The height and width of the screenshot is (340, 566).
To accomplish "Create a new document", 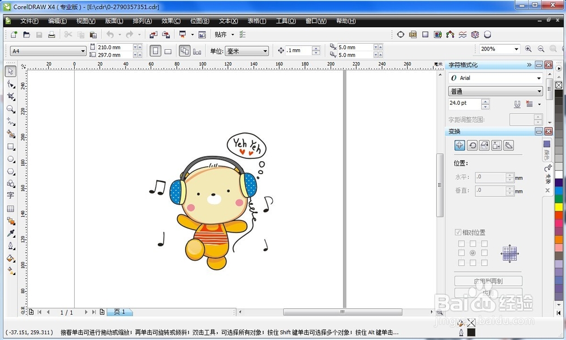I will coord(14,35).
